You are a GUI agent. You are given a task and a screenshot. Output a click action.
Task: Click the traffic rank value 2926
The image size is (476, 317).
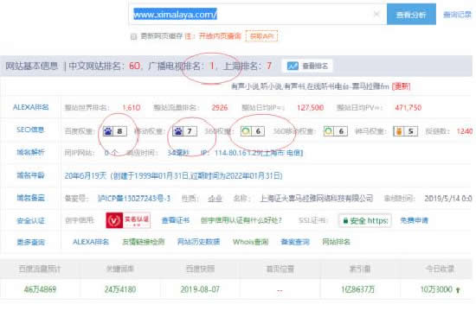click(x=220, y=108)
